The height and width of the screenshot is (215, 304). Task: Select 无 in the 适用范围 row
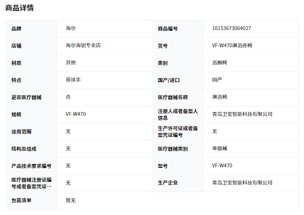pos(68,132)
